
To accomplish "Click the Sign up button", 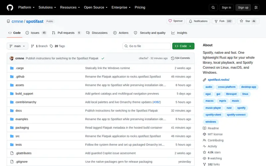I will [243, 7].
